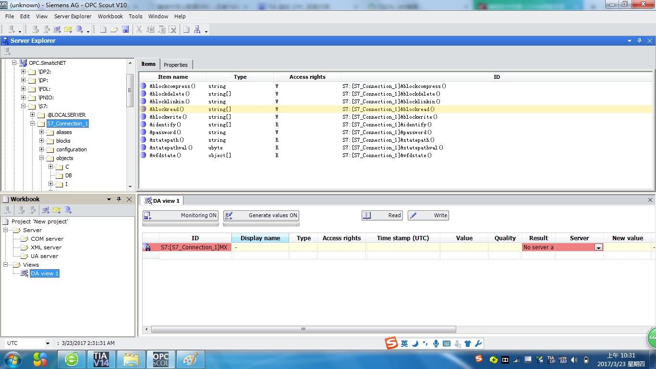Open the Tools menu
The height and width of the screenshot is (369, 656).
click(135, 16)
